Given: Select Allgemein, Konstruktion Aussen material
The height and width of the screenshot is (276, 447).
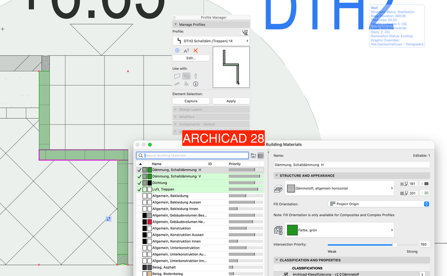Looking at the screenshot, I should coord(200,235).
